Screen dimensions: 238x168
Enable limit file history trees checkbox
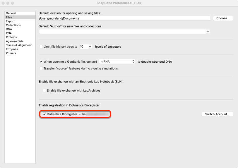(41, 47)
